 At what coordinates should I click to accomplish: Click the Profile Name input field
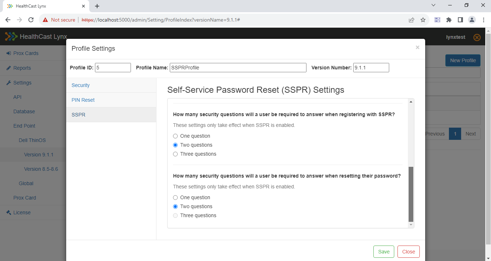(x=238, y=68)
